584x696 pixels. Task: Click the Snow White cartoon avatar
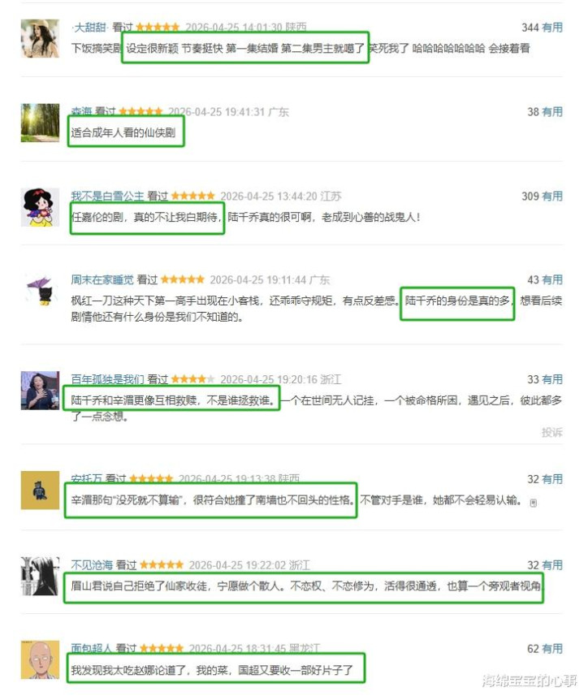(x=40, y=207)
